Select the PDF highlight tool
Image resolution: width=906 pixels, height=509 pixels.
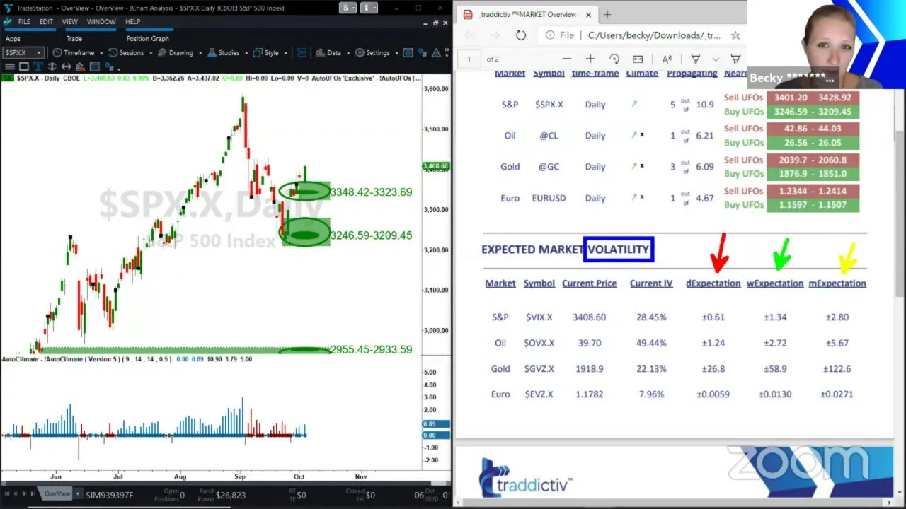695,59
